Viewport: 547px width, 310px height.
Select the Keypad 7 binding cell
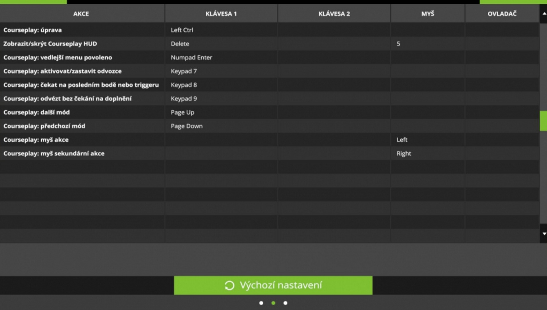coord(221,71)
